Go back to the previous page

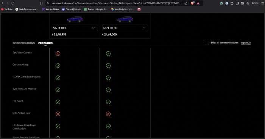pyautogui.click(x=2, y=3)
